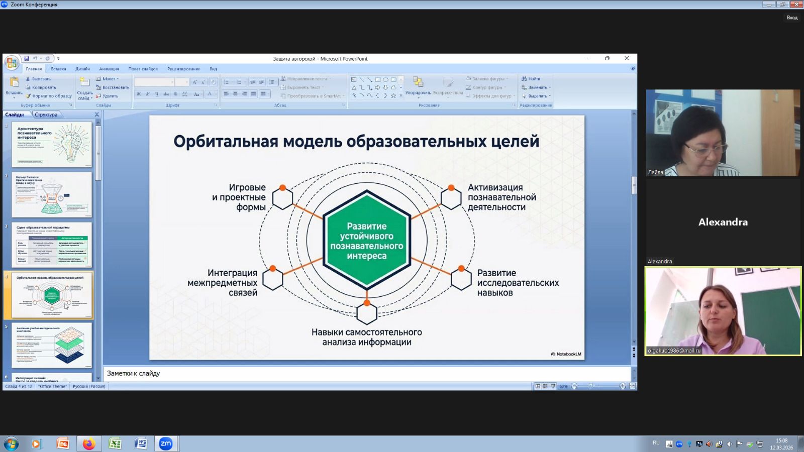Viewport: 804px width, 452px height.
Task: Switch to slide sorter view in status bar
Action: point(545,386)
